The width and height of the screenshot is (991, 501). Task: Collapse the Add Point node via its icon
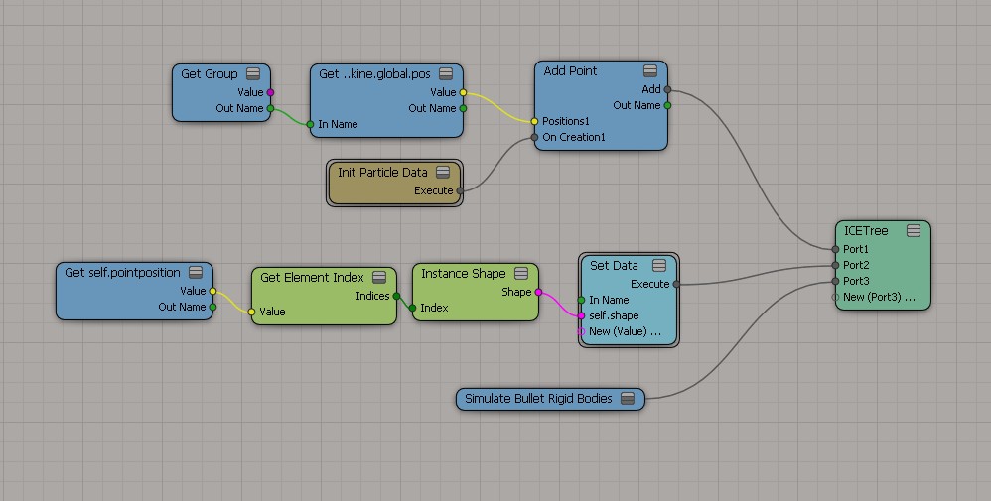point(650,70)
